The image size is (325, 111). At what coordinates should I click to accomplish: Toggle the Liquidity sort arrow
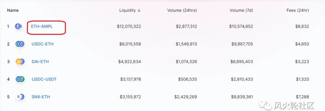pyautogui.click(x=139, y=10)
